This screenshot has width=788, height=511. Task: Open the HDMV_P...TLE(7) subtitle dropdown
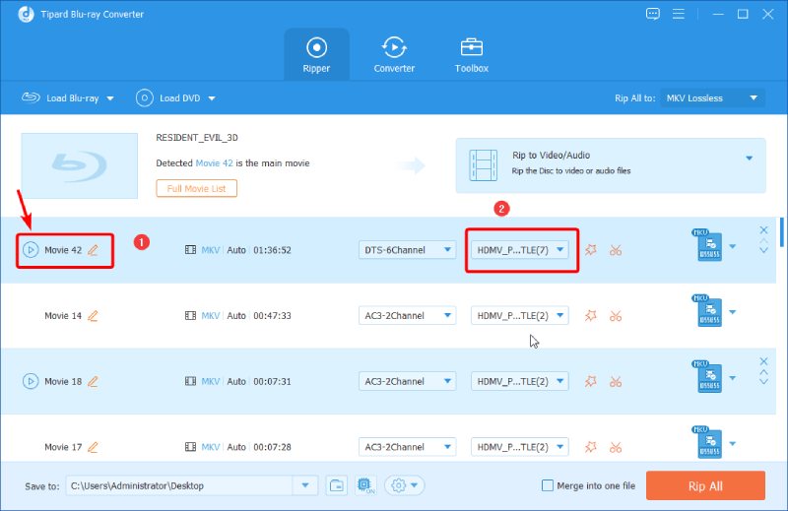point(520,250)
